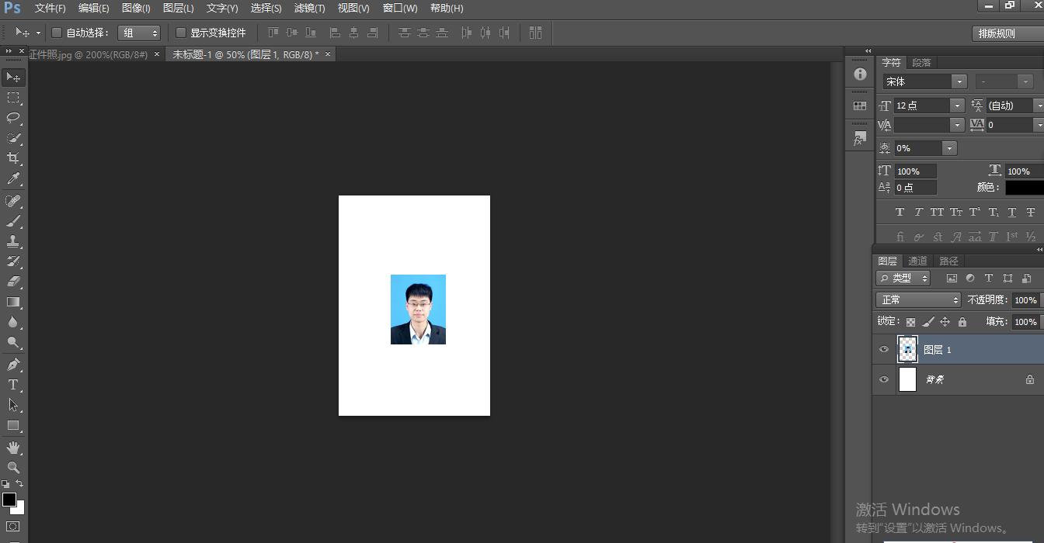1044x543 pixels.
Task: Select the Crop tool
Action: [13, 158]
